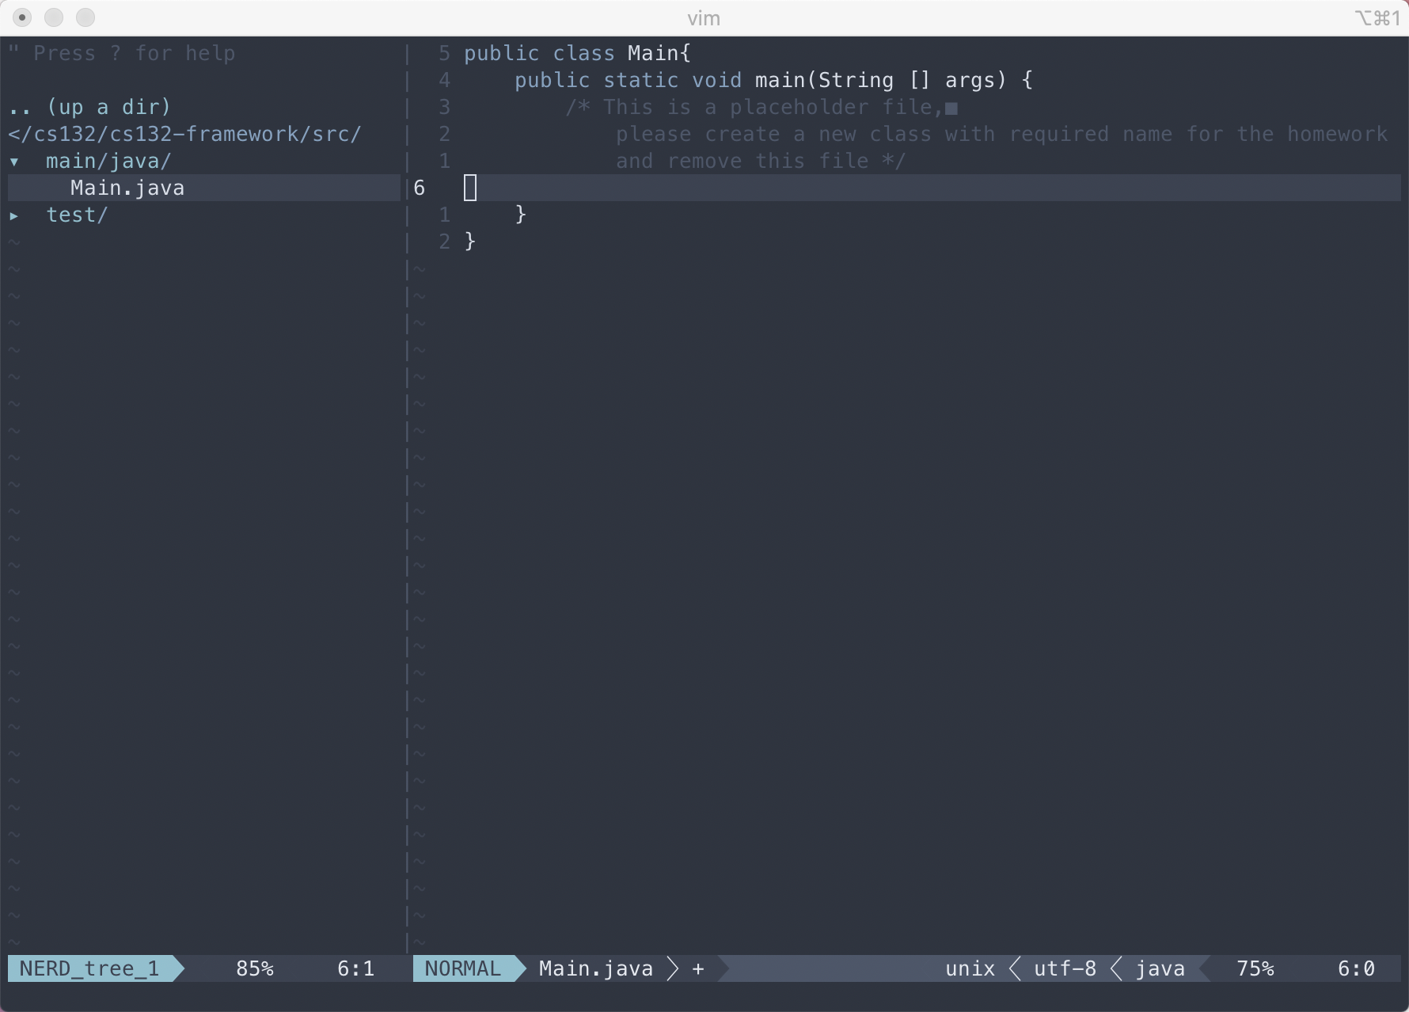Click the ⌥⌘1 window shortcut label

click(1377, 18)
